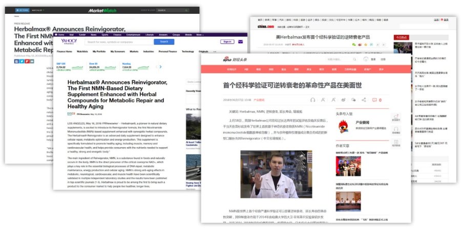The width and height of the screenshot is (461, 230).
Task: Open Tumblr in Yahoo top bar
Action: click(82, 35)
